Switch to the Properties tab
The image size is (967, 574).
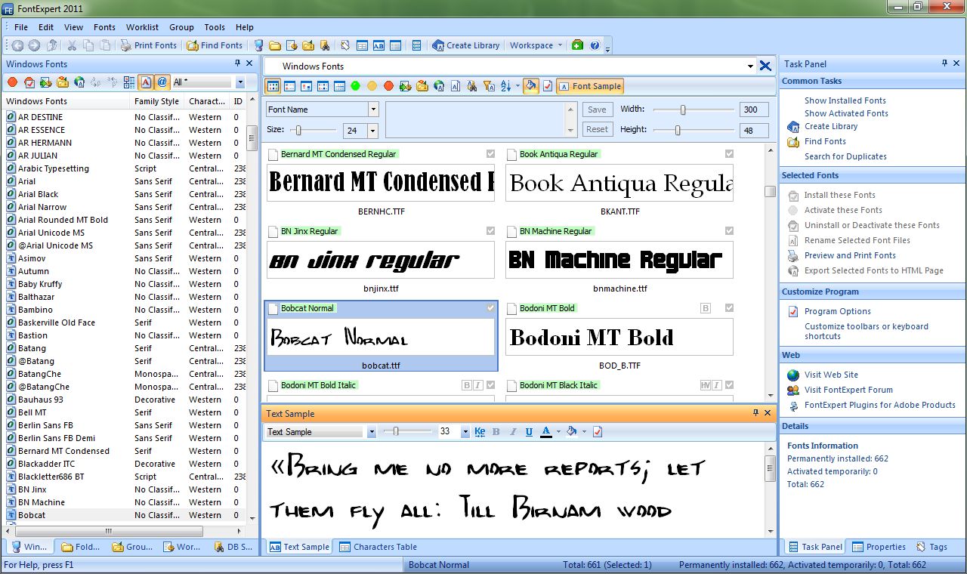tap(879, 547)
